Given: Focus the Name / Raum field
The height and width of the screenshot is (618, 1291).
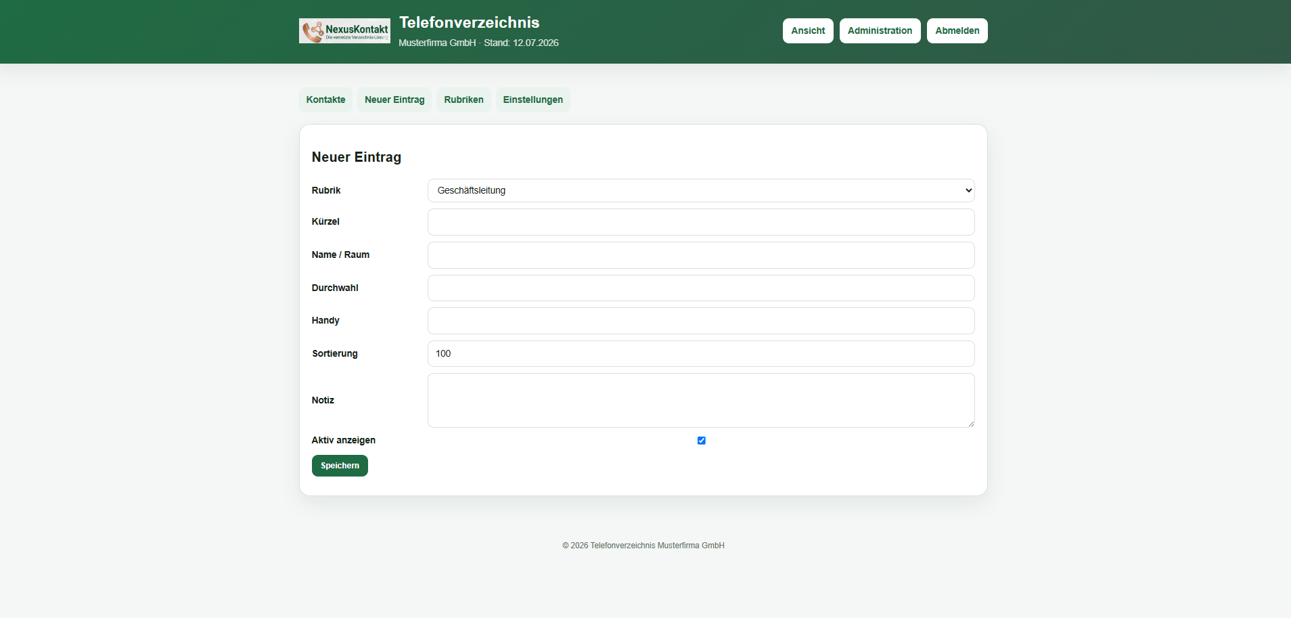Looking at the screenshot, I should [x=701, y=255].
